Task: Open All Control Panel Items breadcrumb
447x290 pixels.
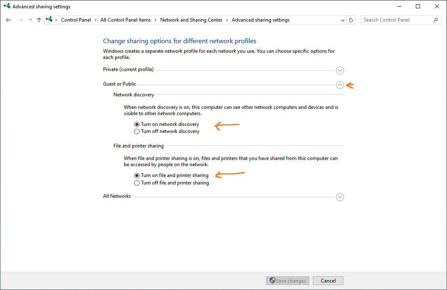Action: point(125,20)
